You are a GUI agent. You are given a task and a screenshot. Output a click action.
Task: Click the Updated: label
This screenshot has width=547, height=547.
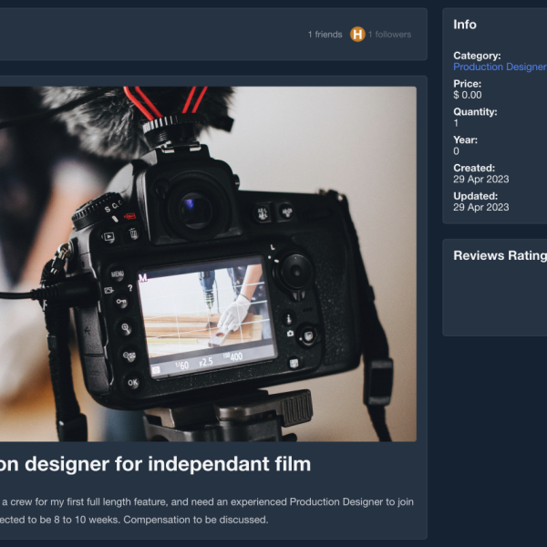[475, 196]
